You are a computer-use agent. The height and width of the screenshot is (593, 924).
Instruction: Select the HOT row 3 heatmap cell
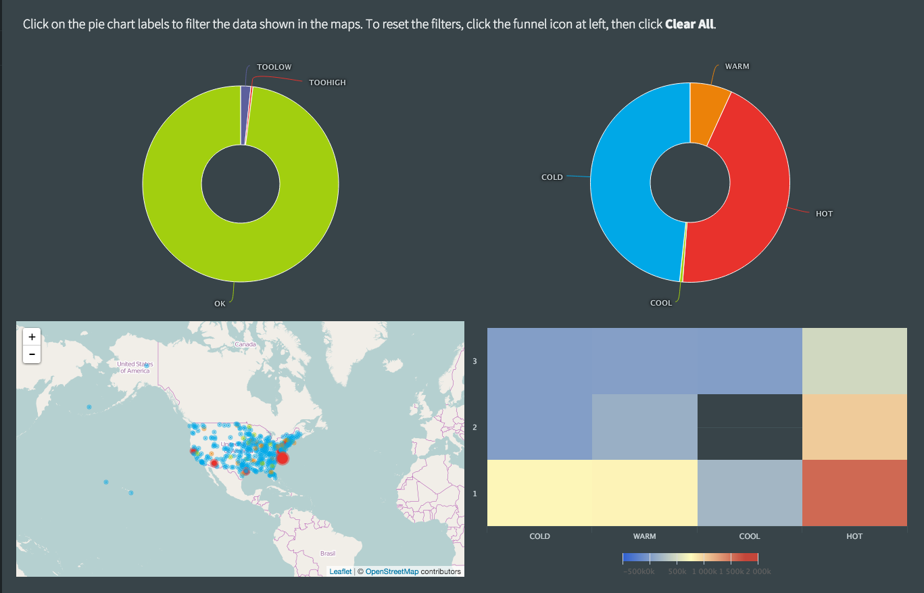pos(854,361)
